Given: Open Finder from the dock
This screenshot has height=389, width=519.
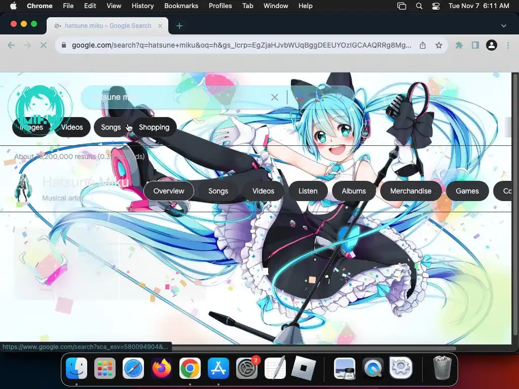Looking at the screenshot, I should 77,368.
